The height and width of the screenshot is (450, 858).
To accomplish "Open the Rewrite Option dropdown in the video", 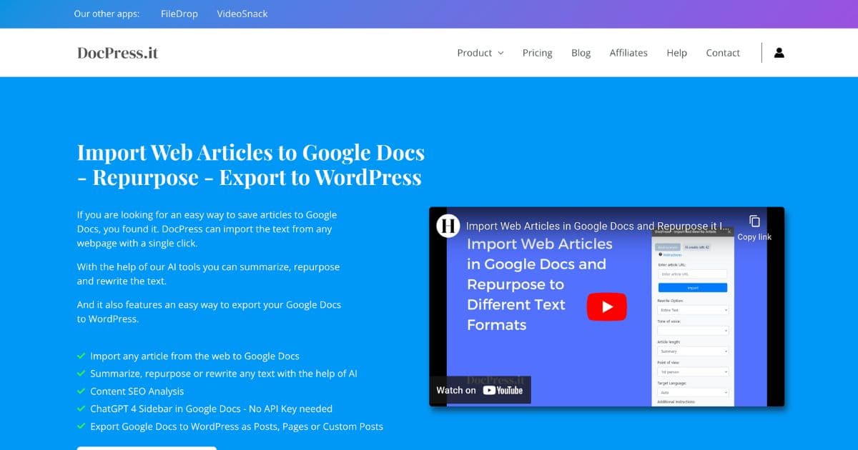I will tap(693, 310).
